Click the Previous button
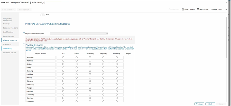This screenshot has width=231, height=106. [199, 104]
